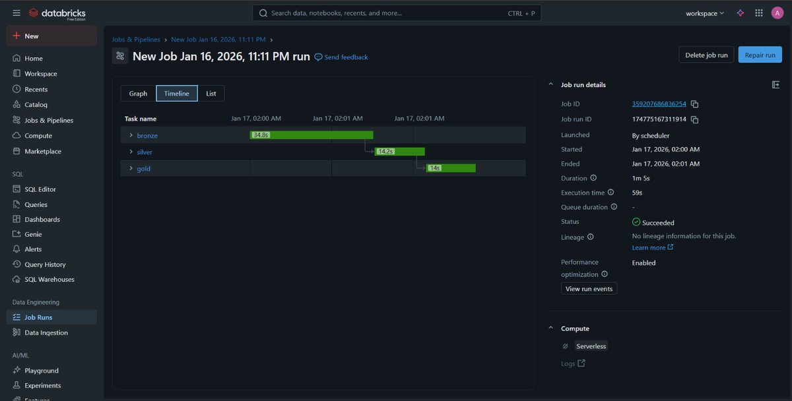Open Query History in sidebar
This screenshot has height=401, width=792.
click(x=52, y=264)
